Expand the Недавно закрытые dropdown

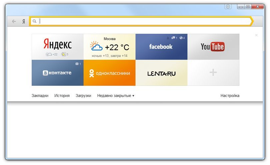coord(116,96)
